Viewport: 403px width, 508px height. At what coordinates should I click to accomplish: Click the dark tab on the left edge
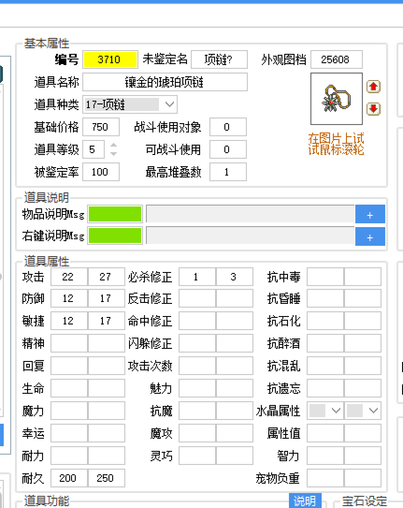click(3, 74)
